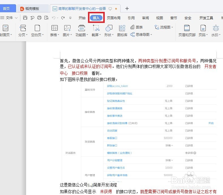Click the page number (页码) icon
Viewport: 223px width, 195px height.
coord(203,28)
